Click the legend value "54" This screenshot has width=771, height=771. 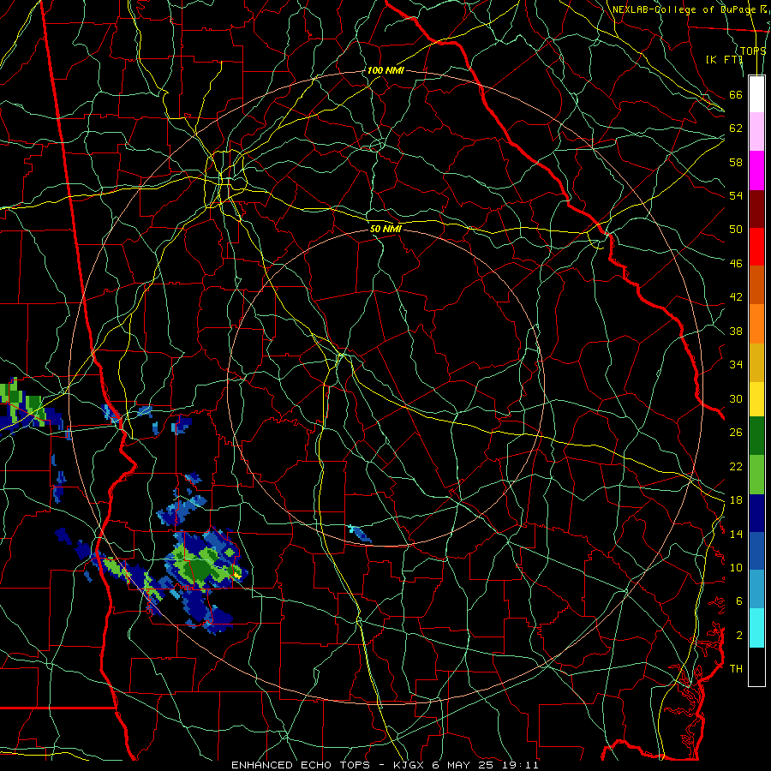[x=736, y=195]
